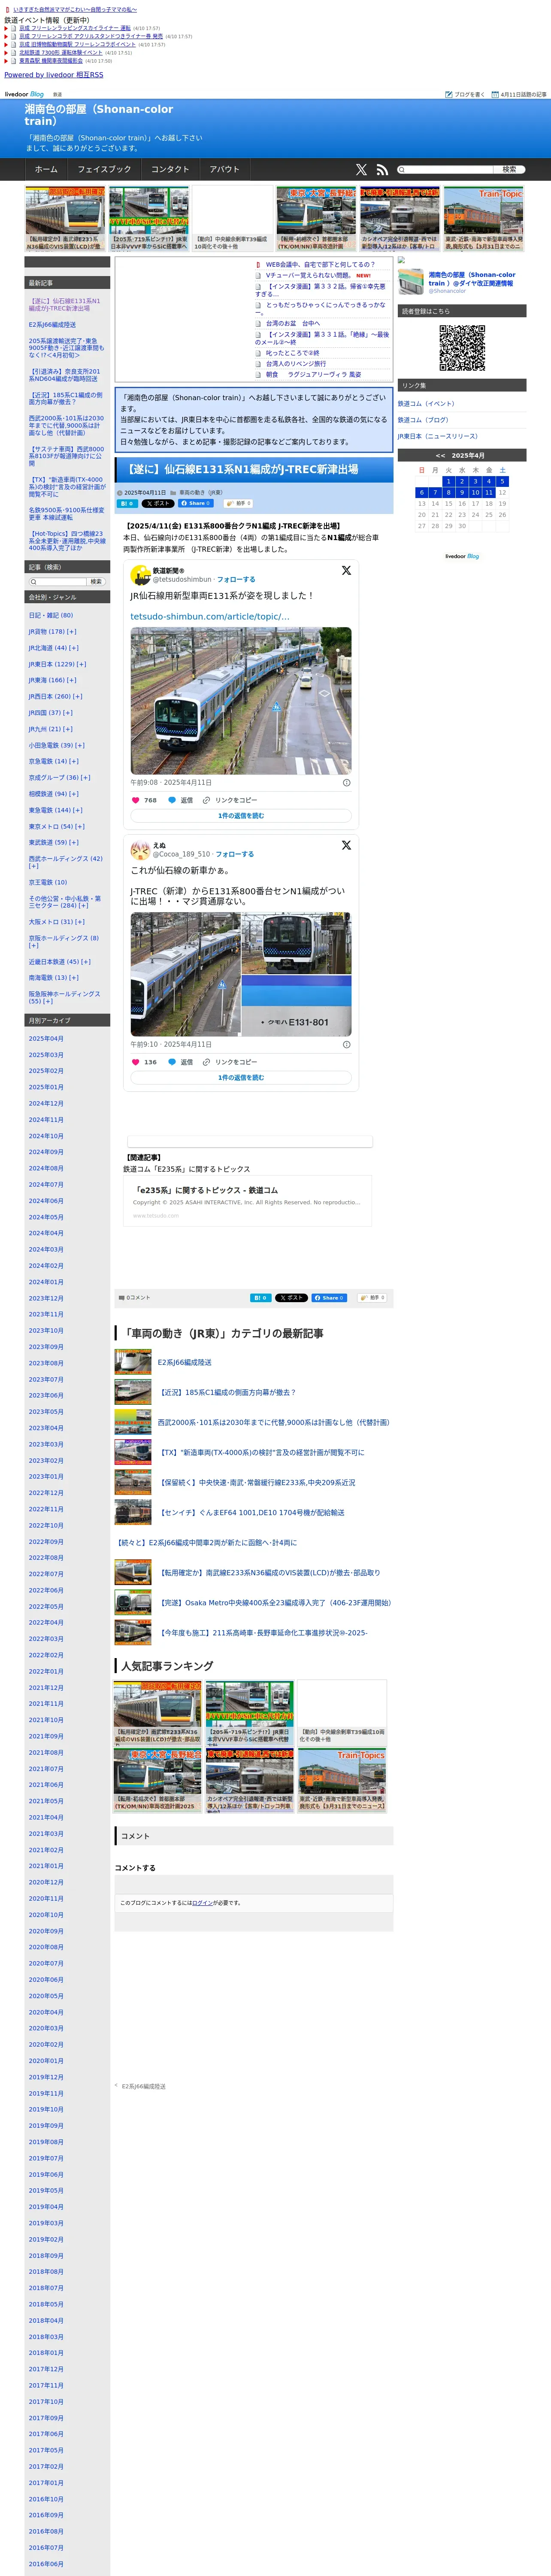Copy link of the 鉄道新聞 tweet
This screenshot has width=551, height=2576.
230,800
